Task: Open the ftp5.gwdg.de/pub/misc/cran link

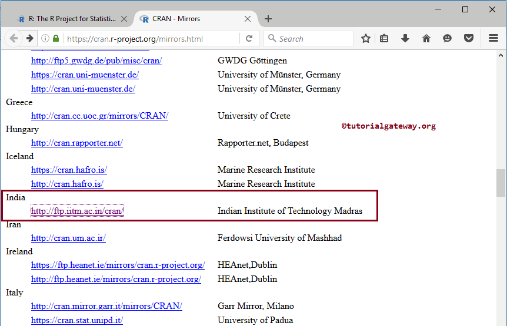Action: (x=96, y=61)
